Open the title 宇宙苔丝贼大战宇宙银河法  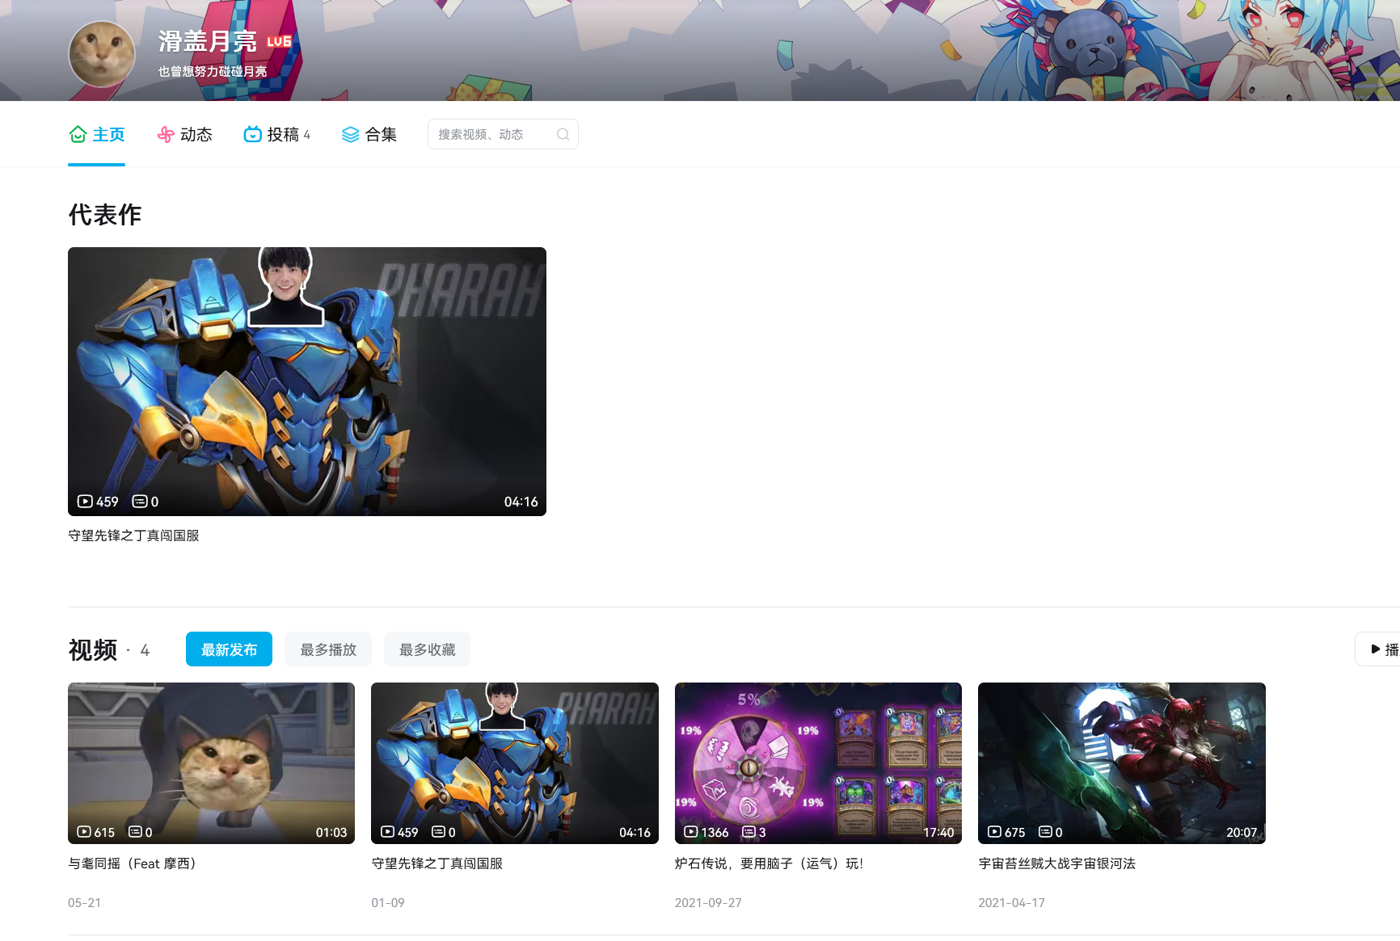(1057, 863)
